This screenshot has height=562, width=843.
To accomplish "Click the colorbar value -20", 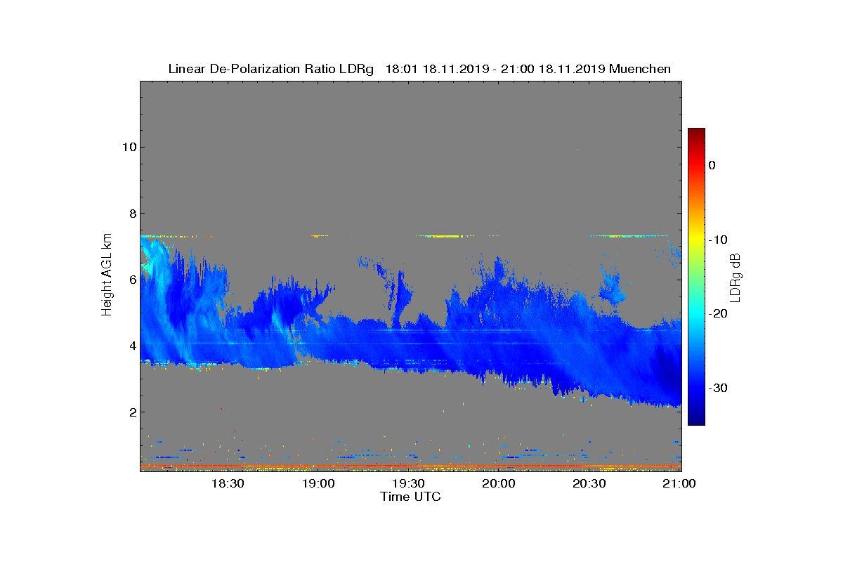I will [x=717, y=314].
